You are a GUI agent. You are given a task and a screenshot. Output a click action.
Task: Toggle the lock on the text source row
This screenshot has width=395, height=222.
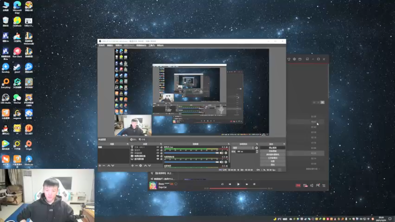click(161, 147)
